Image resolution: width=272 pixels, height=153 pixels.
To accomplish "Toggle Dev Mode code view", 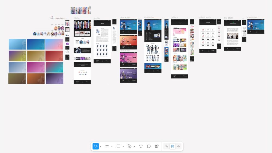I will point(178,146).
